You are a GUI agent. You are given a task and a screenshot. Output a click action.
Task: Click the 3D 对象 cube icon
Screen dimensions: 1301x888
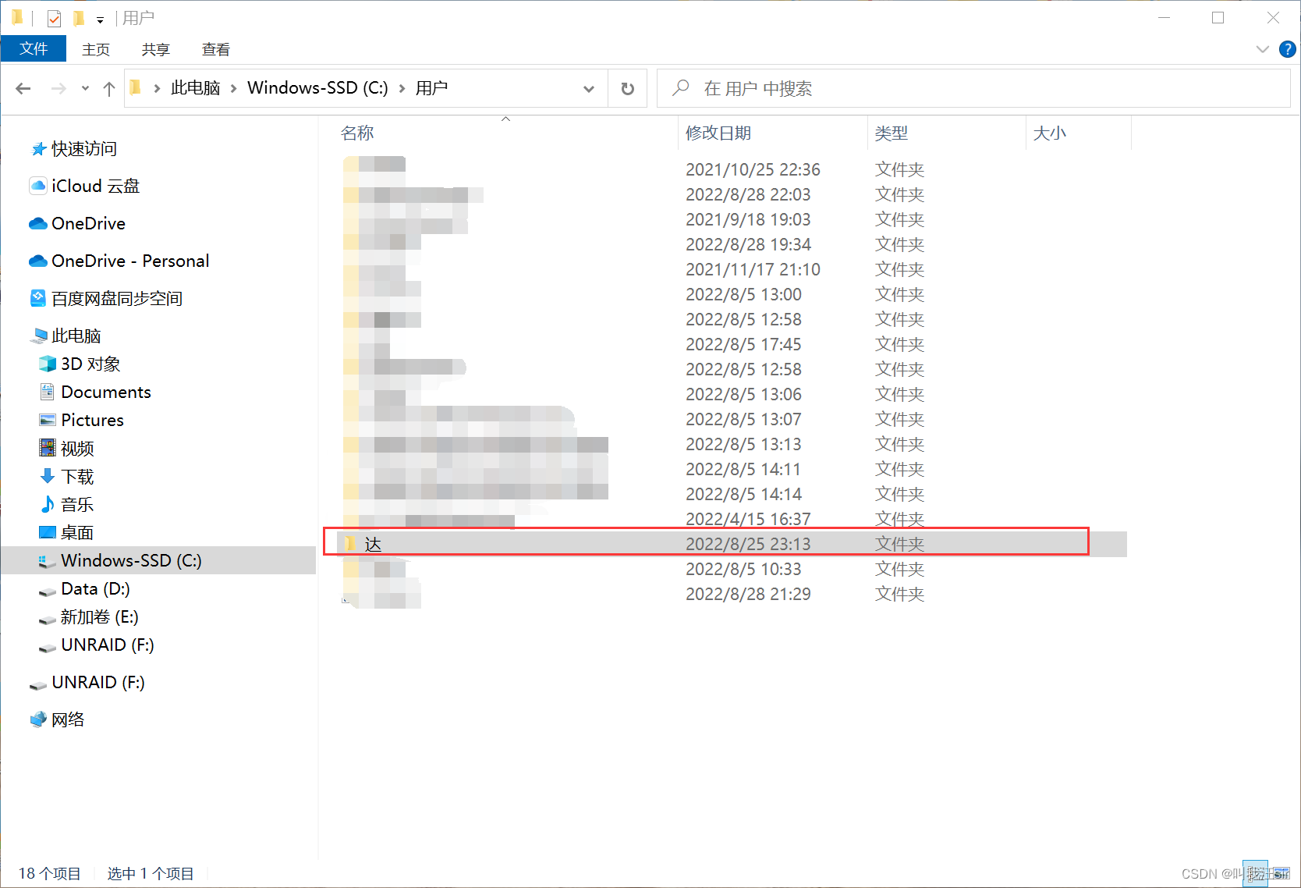pos(48,364)
